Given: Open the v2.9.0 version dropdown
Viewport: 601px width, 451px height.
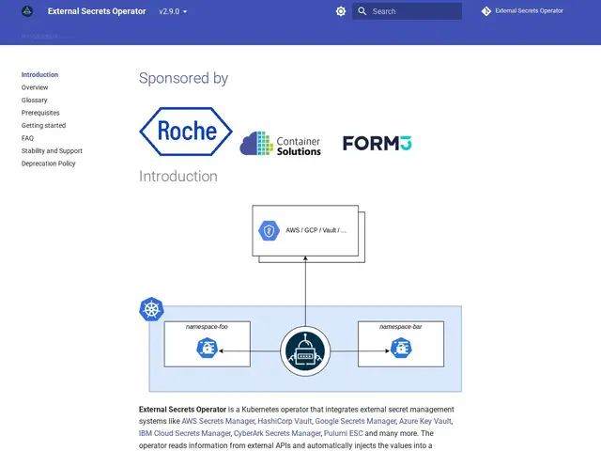Looking at the screenshot, I should tap(173, 11).
